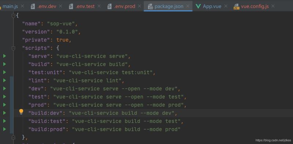This screenshot has width=293, height=144.
Task: Click the "prod" script command string
Action: [x=118, y=105]
